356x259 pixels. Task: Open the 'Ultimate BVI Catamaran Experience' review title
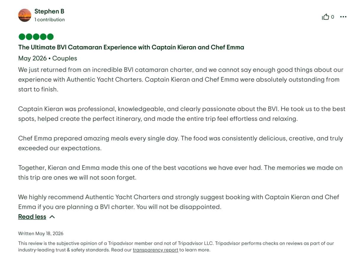tap(131, 47)
